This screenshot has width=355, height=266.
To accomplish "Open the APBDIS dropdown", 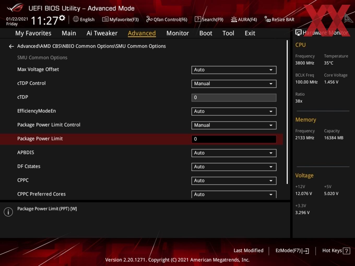I will [x=234, y=153].
